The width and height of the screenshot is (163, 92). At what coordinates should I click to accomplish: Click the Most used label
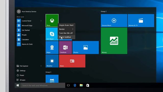pos(20,17)
